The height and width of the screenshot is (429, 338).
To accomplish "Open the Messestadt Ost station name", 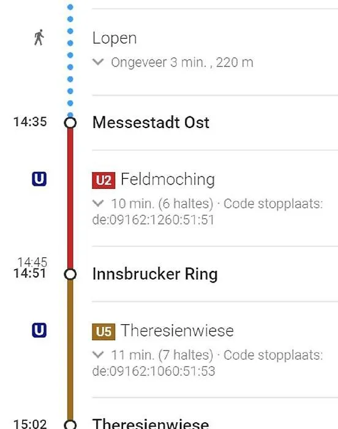I will 151,123.
